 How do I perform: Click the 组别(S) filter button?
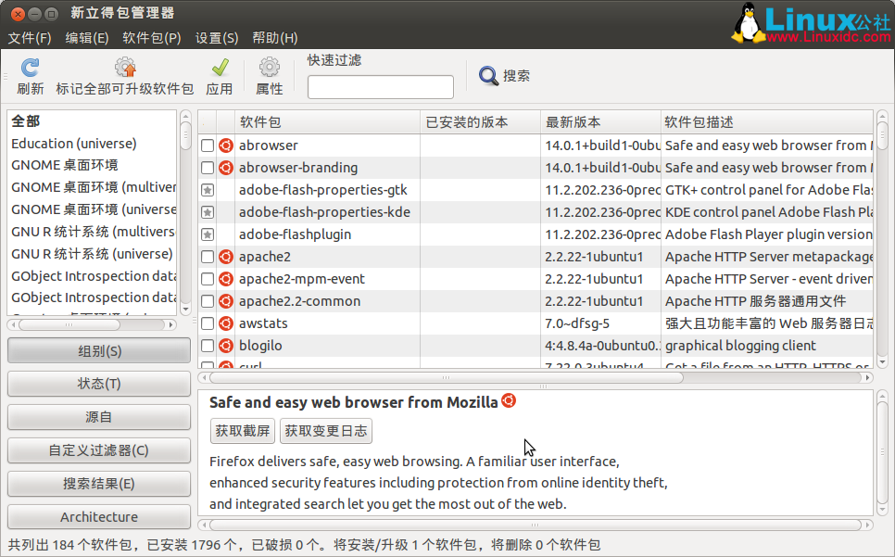click(99, 351)
